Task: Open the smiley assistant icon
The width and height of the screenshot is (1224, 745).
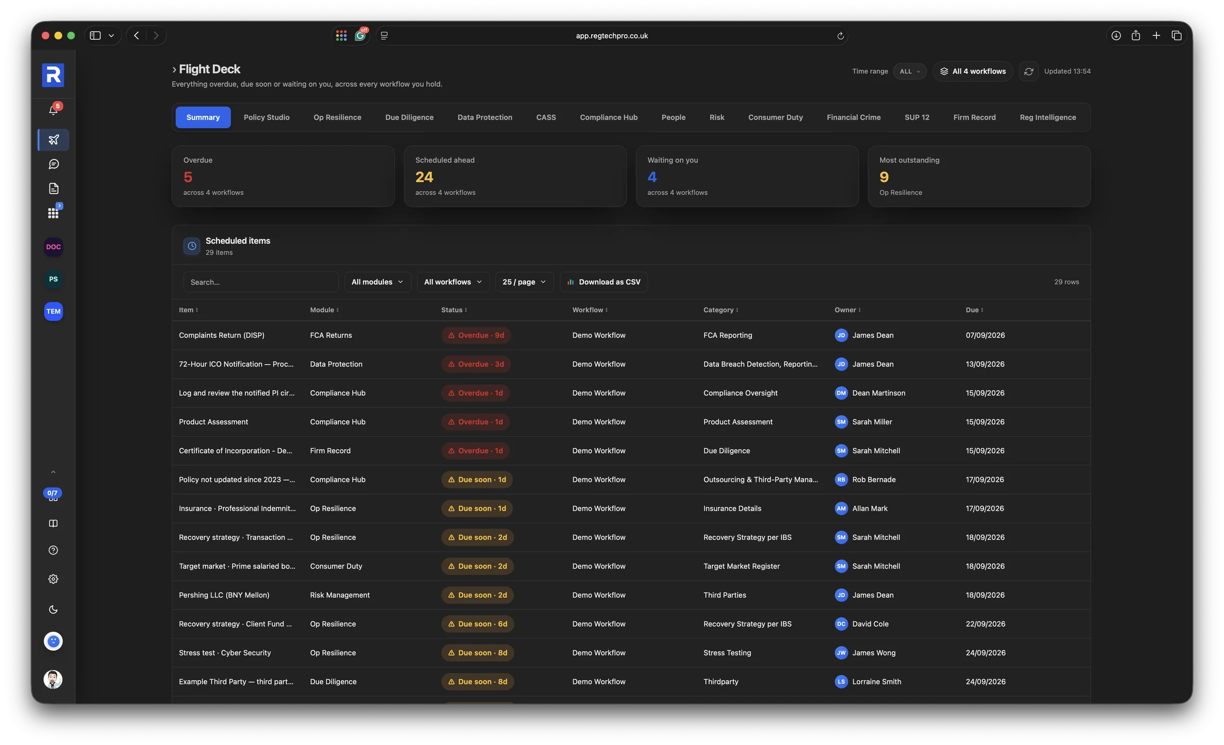Action: point(53,641)
